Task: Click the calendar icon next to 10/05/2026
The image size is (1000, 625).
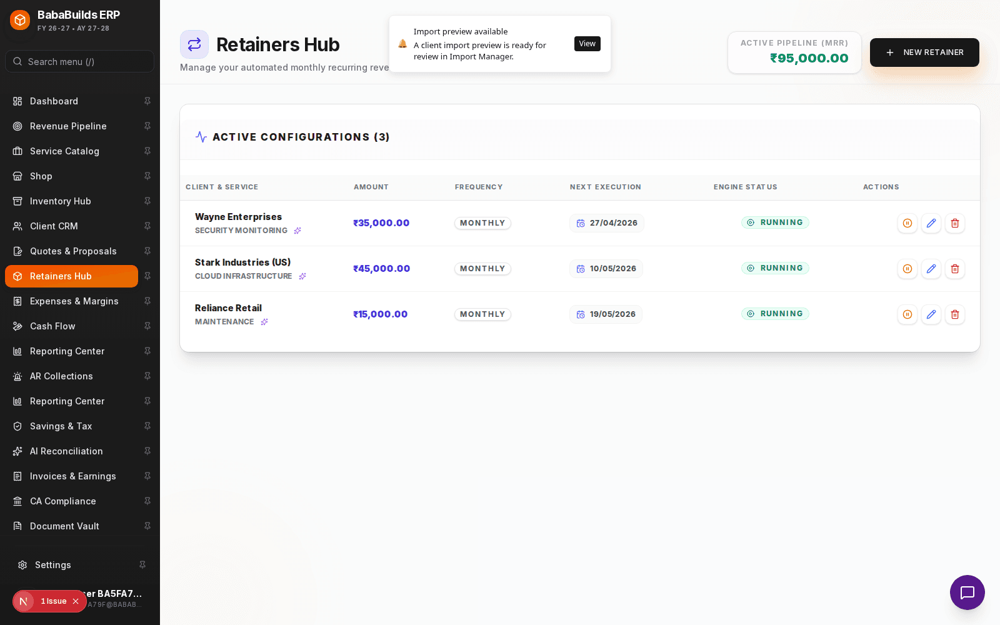Action: (x=581, y=269)
